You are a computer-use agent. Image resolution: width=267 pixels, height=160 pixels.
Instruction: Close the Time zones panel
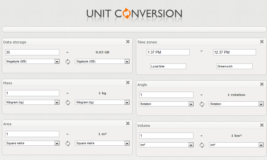(x=262, y=42)
